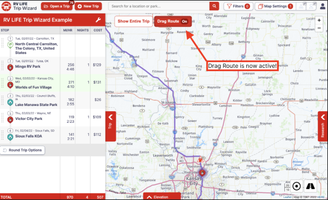
Task: Open the user account profile icon
Action: point(323,6)
